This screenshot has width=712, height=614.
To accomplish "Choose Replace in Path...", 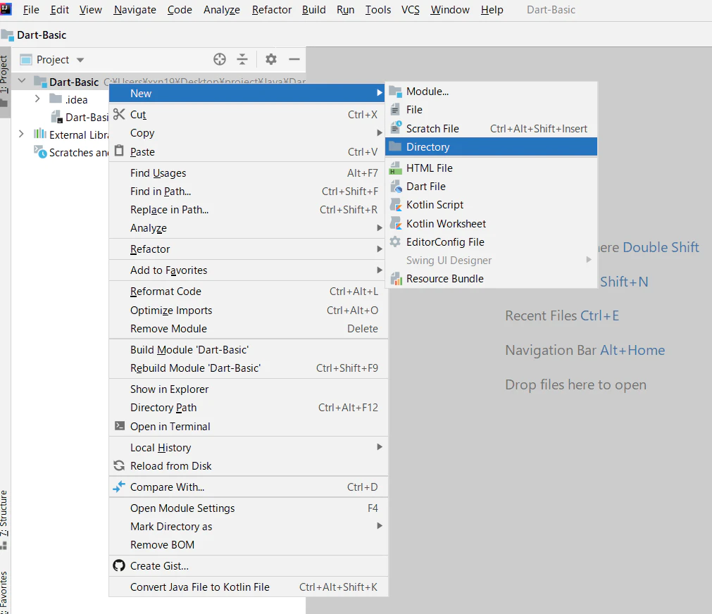I will tap(248, 209).
